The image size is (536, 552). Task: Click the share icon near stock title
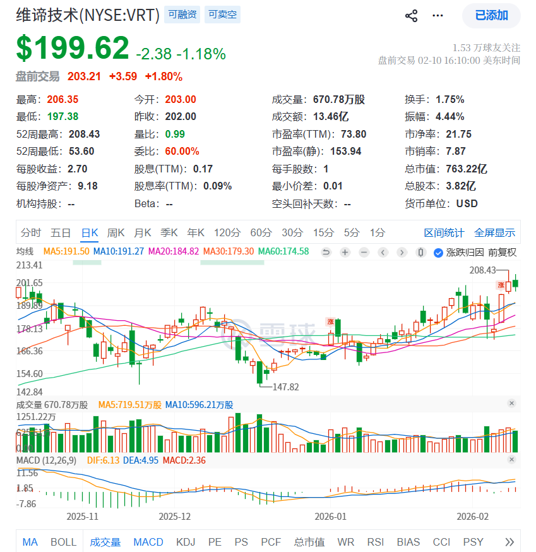point(411,16)
